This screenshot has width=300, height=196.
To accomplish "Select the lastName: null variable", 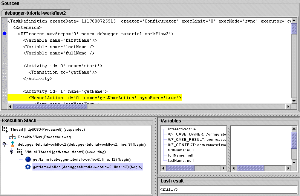I will click(x=181, y=161).
